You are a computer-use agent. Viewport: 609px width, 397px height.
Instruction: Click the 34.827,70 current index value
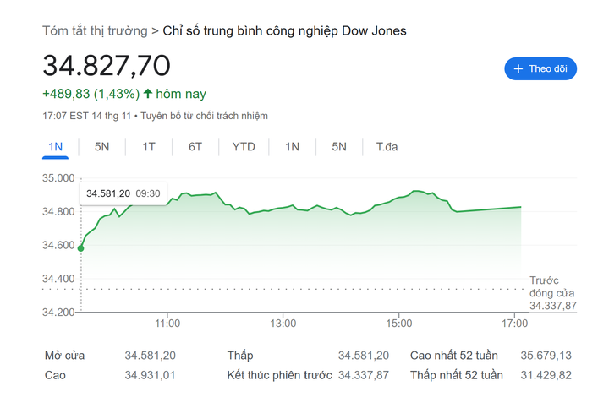[107, 66]
